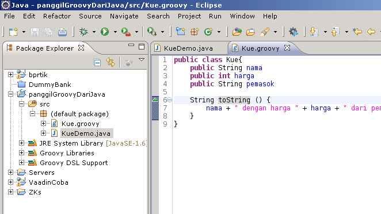Open the Debug dropdown arrow

pos(94,32)
